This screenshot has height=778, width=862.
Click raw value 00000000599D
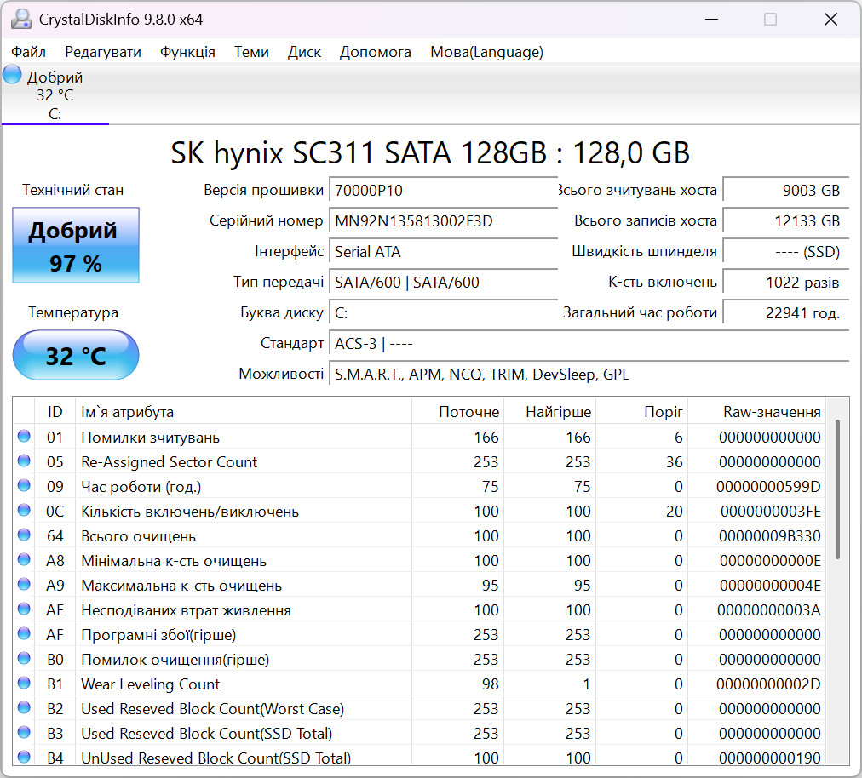[x=768, y=487]
